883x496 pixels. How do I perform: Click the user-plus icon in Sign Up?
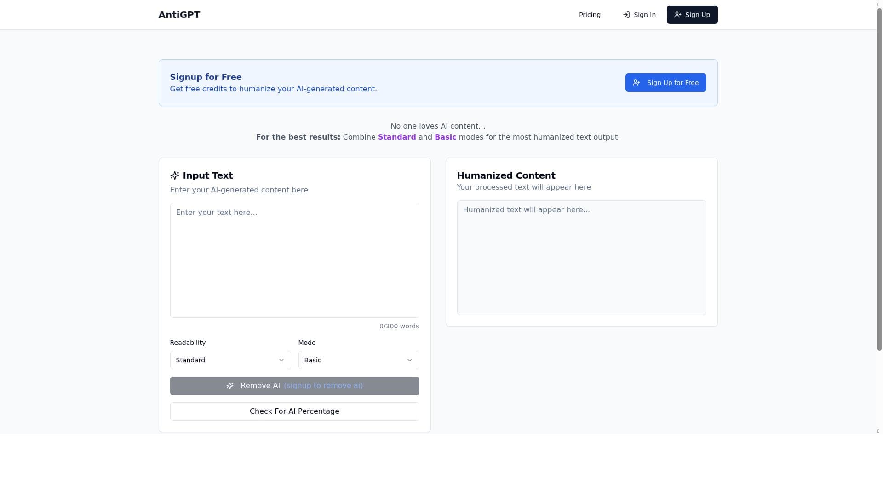pyautogui.click(x=677, y=15)
